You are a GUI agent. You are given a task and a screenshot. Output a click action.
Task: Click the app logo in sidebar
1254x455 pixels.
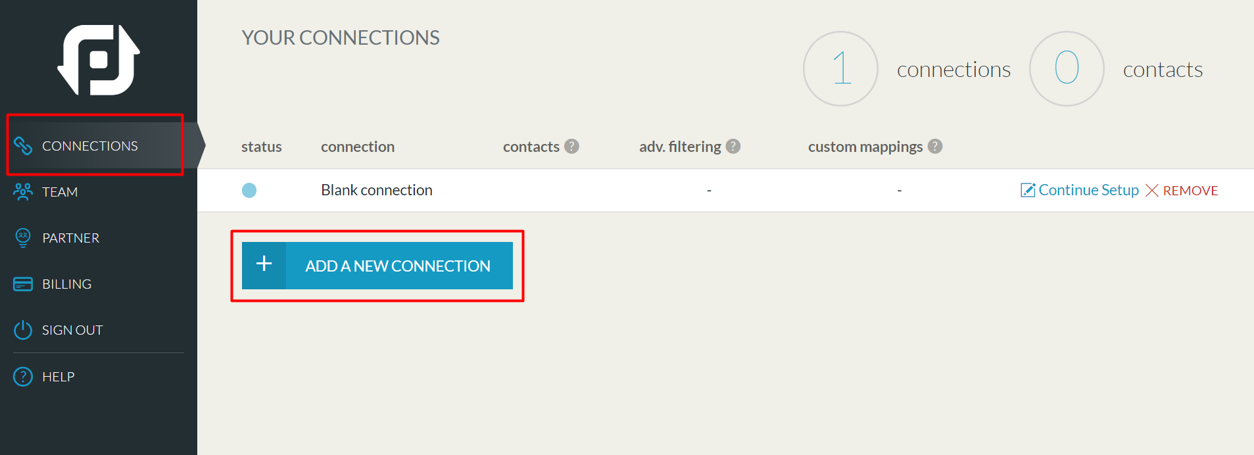tap(99, 60)
